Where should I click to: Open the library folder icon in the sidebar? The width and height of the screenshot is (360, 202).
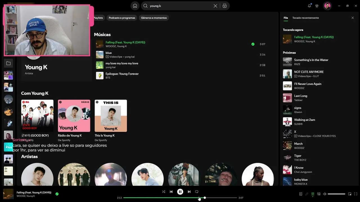pos(8,63)
